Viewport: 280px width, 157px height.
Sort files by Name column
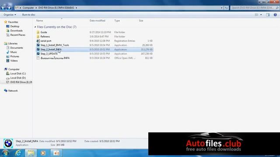click(39, 20)
